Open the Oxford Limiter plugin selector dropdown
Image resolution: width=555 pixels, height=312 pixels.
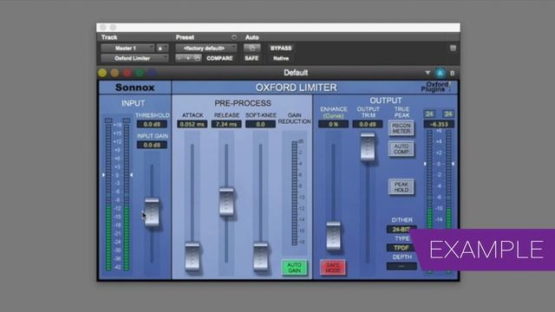tap(134, 58)
